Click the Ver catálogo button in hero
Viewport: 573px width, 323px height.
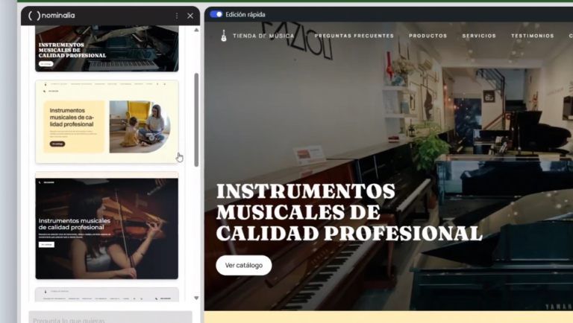[244, 266]
